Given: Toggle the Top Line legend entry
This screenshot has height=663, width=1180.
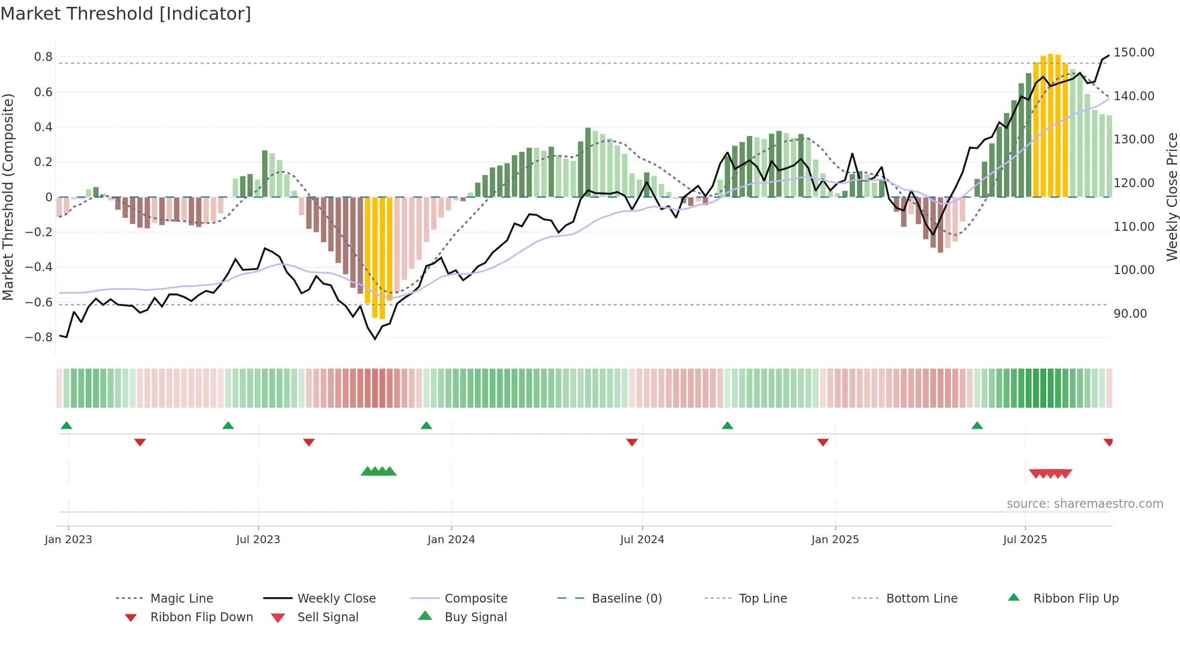Looking at the screenshot, I should (x=745, y=598).
